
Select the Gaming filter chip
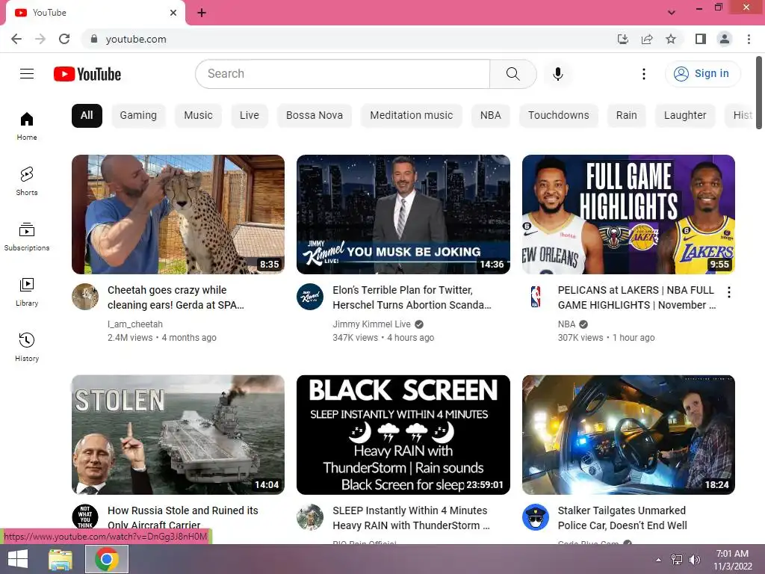point(138,116)
